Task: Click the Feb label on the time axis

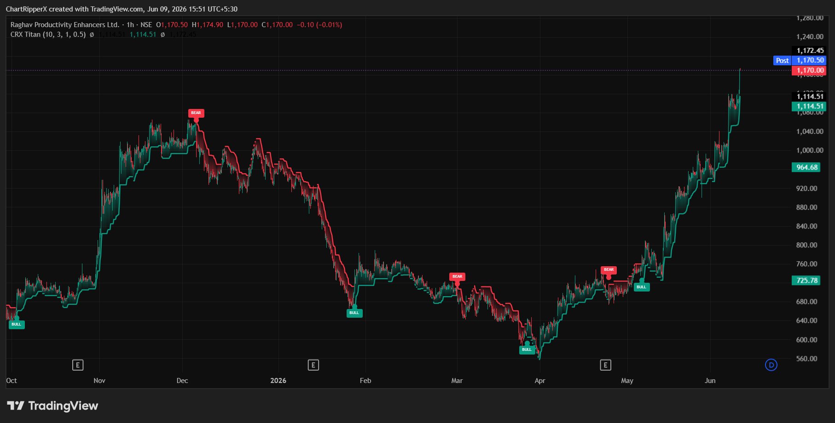Action: 365,381
